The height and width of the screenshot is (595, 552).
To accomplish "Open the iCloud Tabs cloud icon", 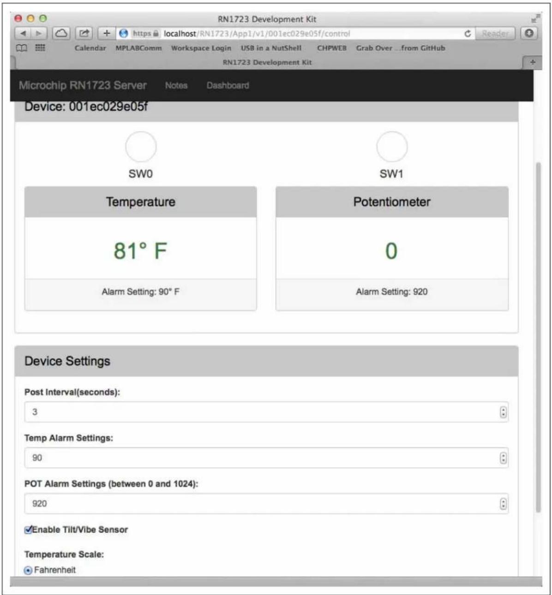I will (x=61, y=33).
